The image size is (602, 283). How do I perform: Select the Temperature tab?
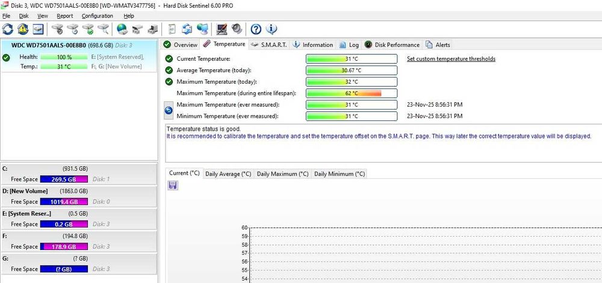224,44
